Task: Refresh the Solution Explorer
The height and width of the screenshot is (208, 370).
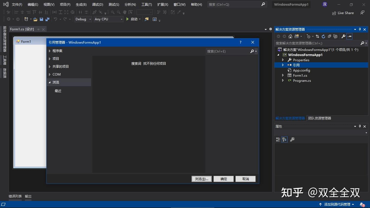Action: click(x=323, y=36)
